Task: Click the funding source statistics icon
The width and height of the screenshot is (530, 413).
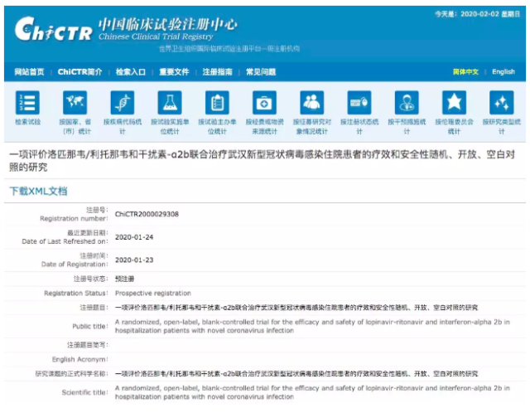Action: point(264,103)
